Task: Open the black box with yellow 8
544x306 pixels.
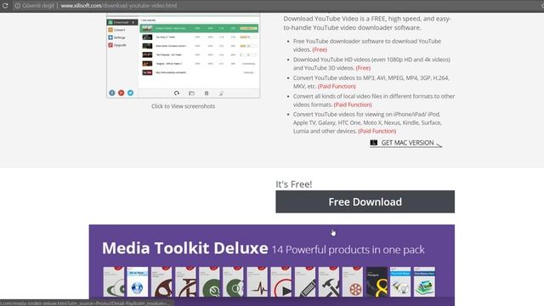Action: click(x=377, y=281)
